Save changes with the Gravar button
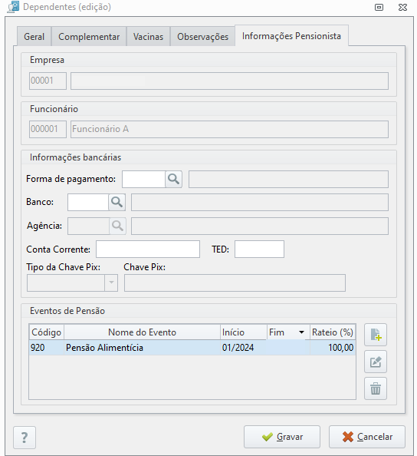Viewport: 417px width, 456px height. [282, 437]
